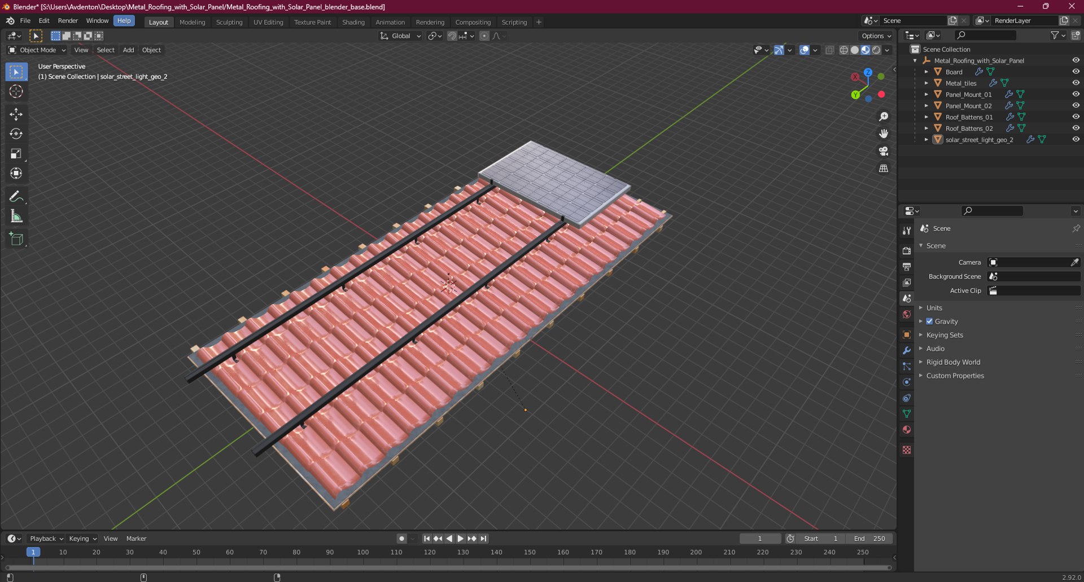Switch to the Shading workspace tab
1084x582 pixels.
(x=353, y=23)
